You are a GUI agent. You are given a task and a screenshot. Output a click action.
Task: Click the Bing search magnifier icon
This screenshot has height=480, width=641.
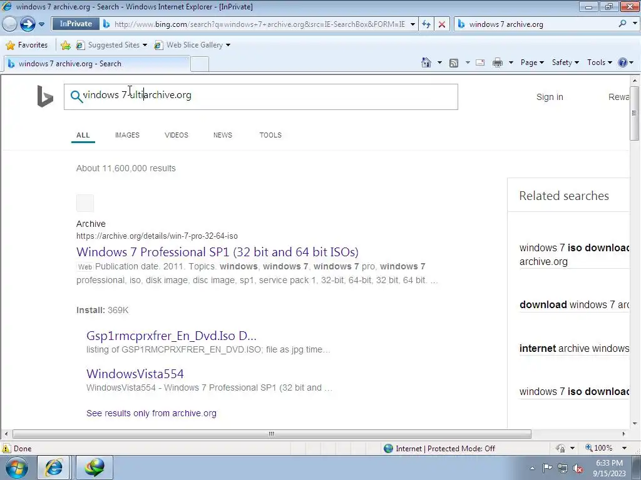[76, 96]
